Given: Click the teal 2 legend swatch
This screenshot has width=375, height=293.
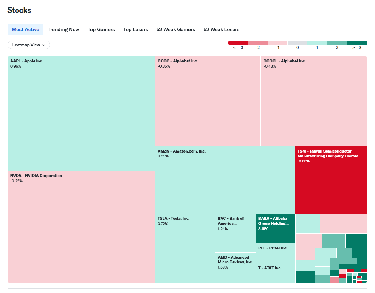Looking at the screenshot, I should tap(337, 43).
